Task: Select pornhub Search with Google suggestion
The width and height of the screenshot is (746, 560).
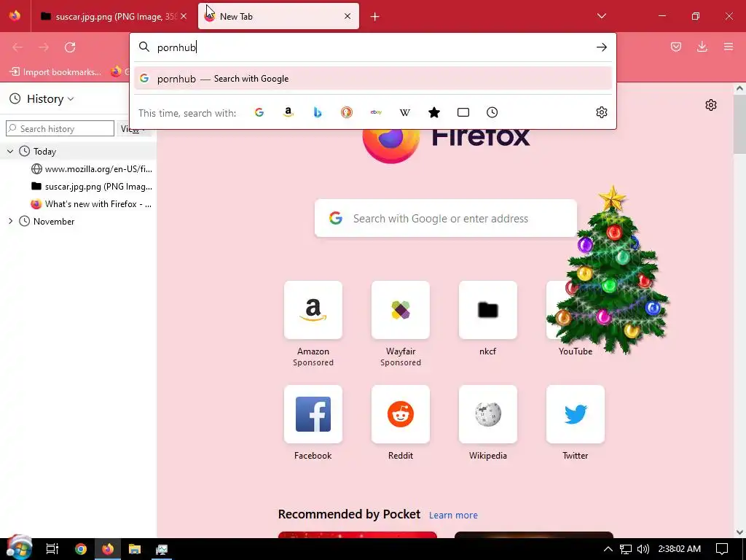Action: point(373,79)
